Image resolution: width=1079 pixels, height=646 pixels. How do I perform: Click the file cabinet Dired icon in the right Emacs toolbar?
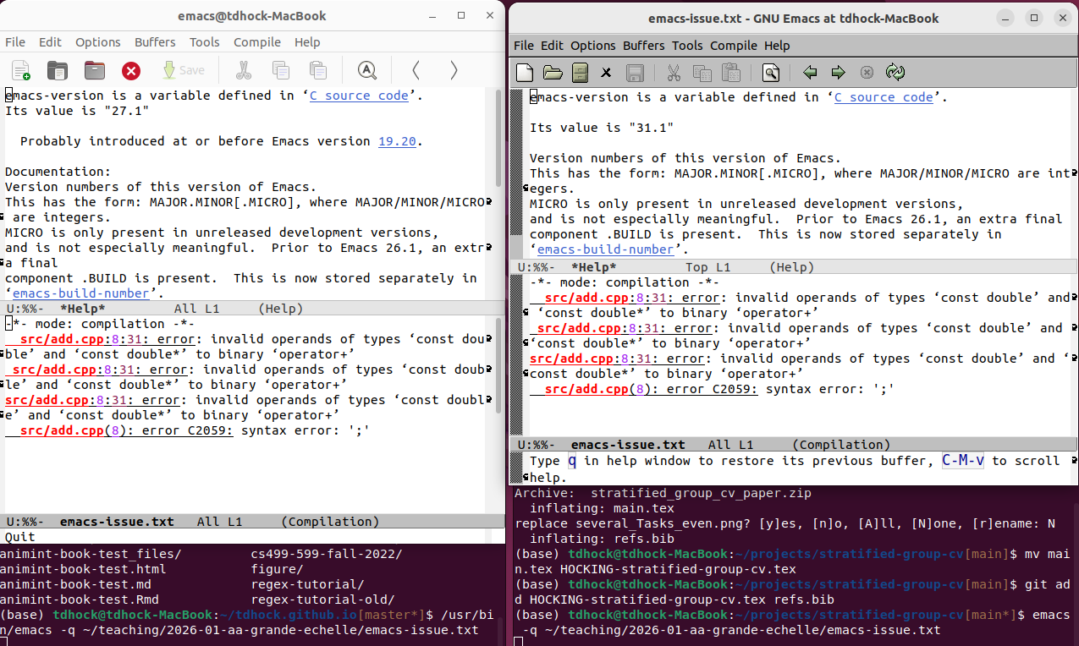coord(580,73)
